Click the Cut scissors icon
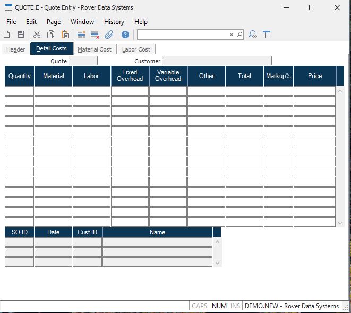The height and width of the screenshot is (313, 351). 38,35
